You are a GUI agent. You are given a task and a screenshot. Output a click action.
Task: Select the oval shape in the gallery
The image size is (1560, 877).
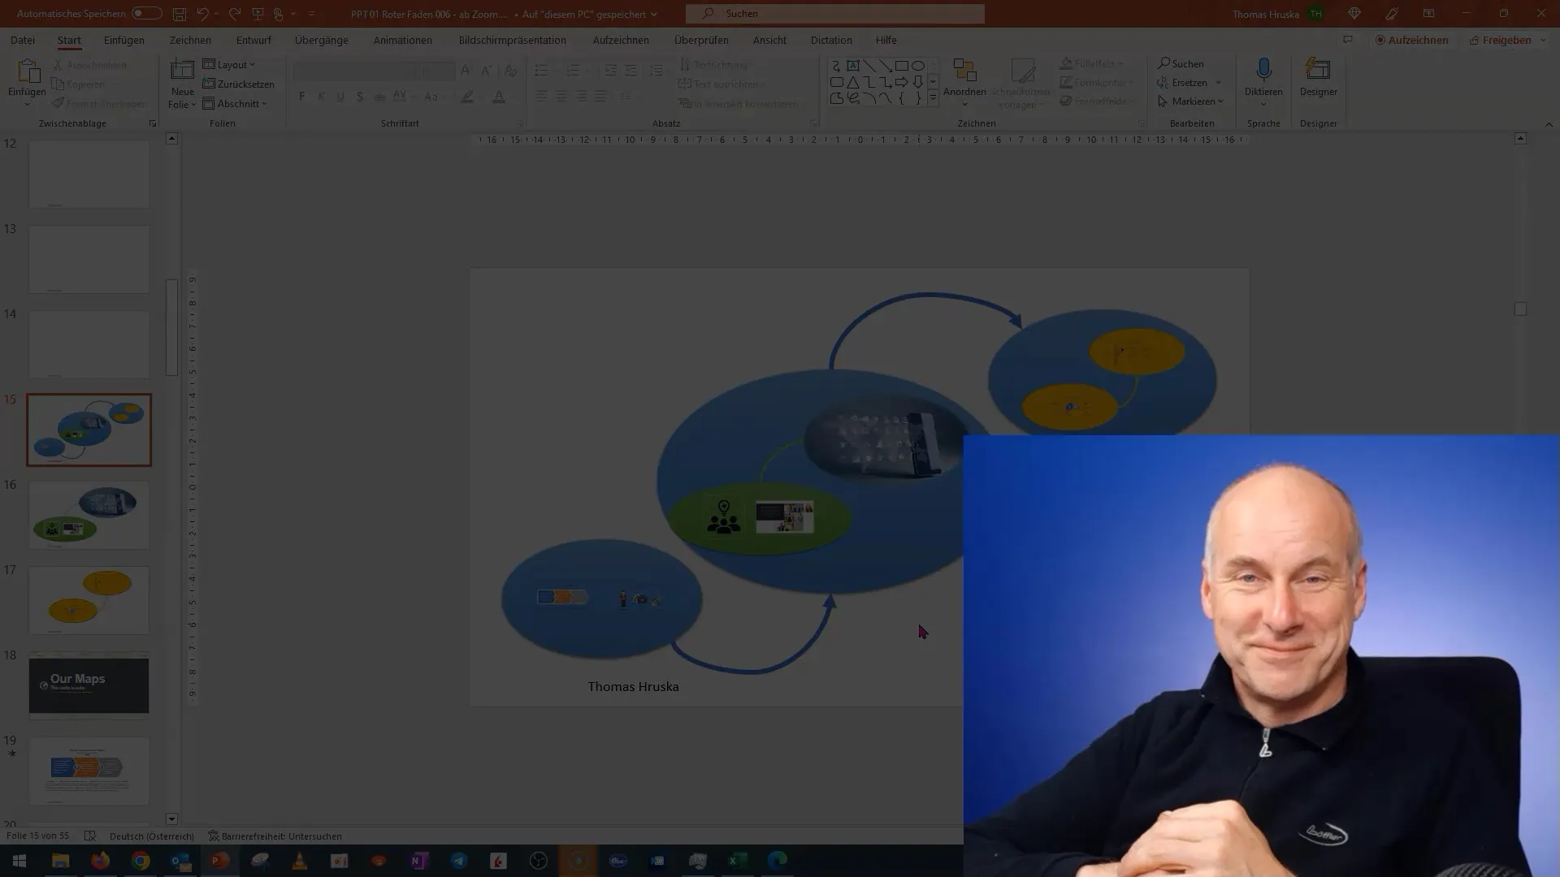(x=917, y=66)
